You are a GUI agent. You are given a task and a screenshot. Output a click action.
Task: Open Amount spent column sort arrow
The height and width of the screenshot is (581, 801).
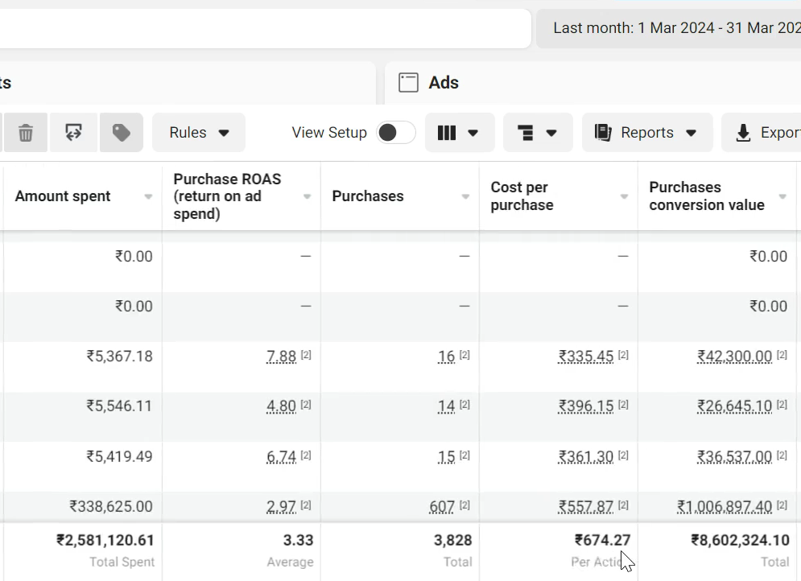coord(148,197)
